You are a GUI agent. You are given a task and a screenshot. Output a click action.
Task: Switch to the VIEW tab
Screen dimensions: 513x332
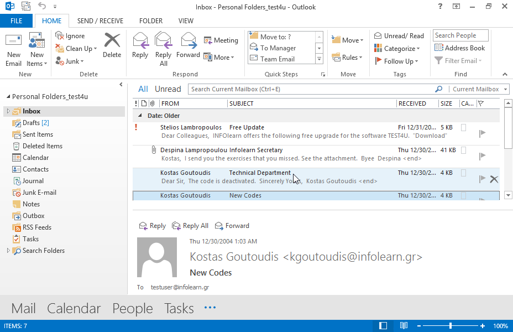point(186,21)
